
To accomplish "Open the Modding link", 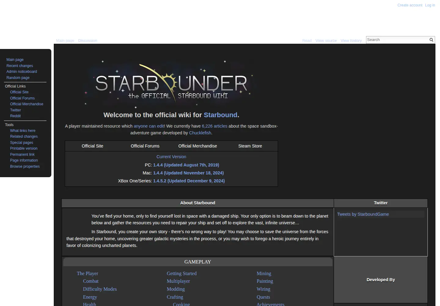I will coord(176,289).
